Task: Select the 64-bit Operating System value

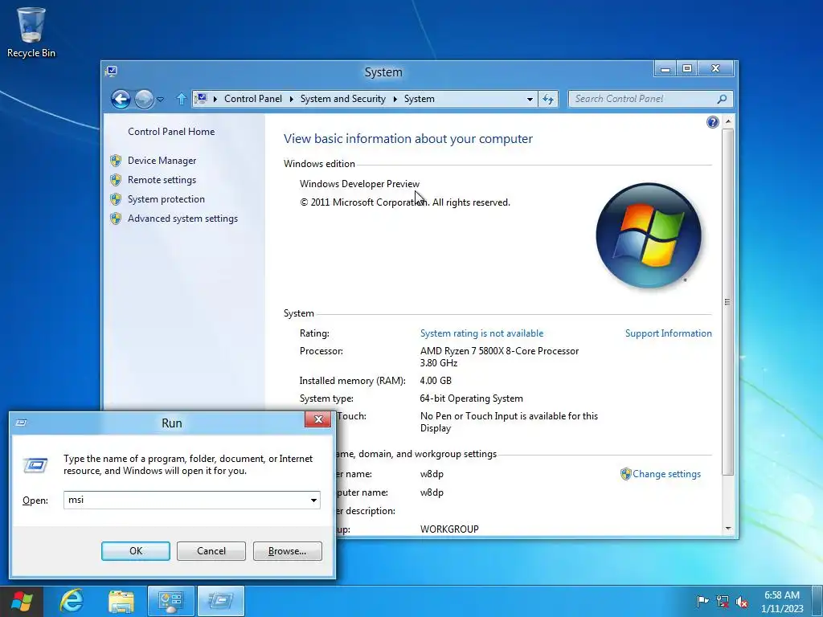Action: pos(471,398)
